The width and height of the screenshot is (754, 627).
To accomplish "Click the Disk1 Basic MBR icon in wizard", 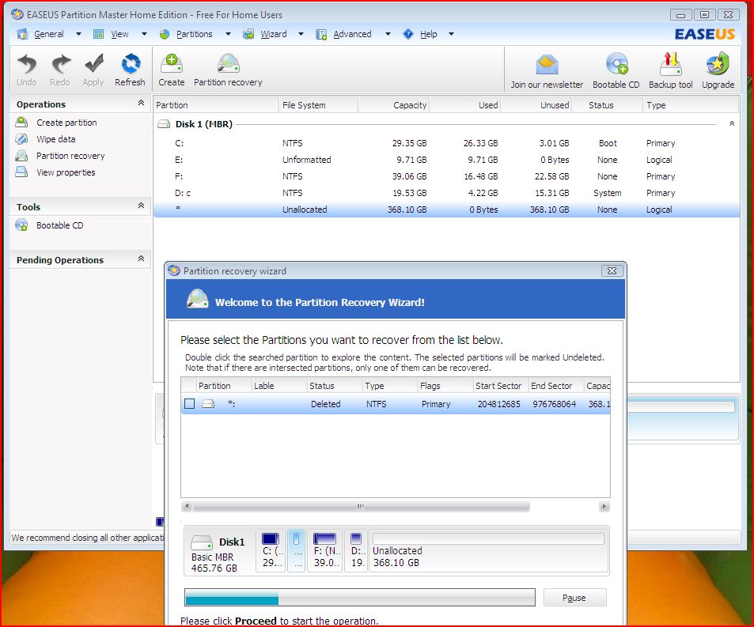I will point(202,542).
